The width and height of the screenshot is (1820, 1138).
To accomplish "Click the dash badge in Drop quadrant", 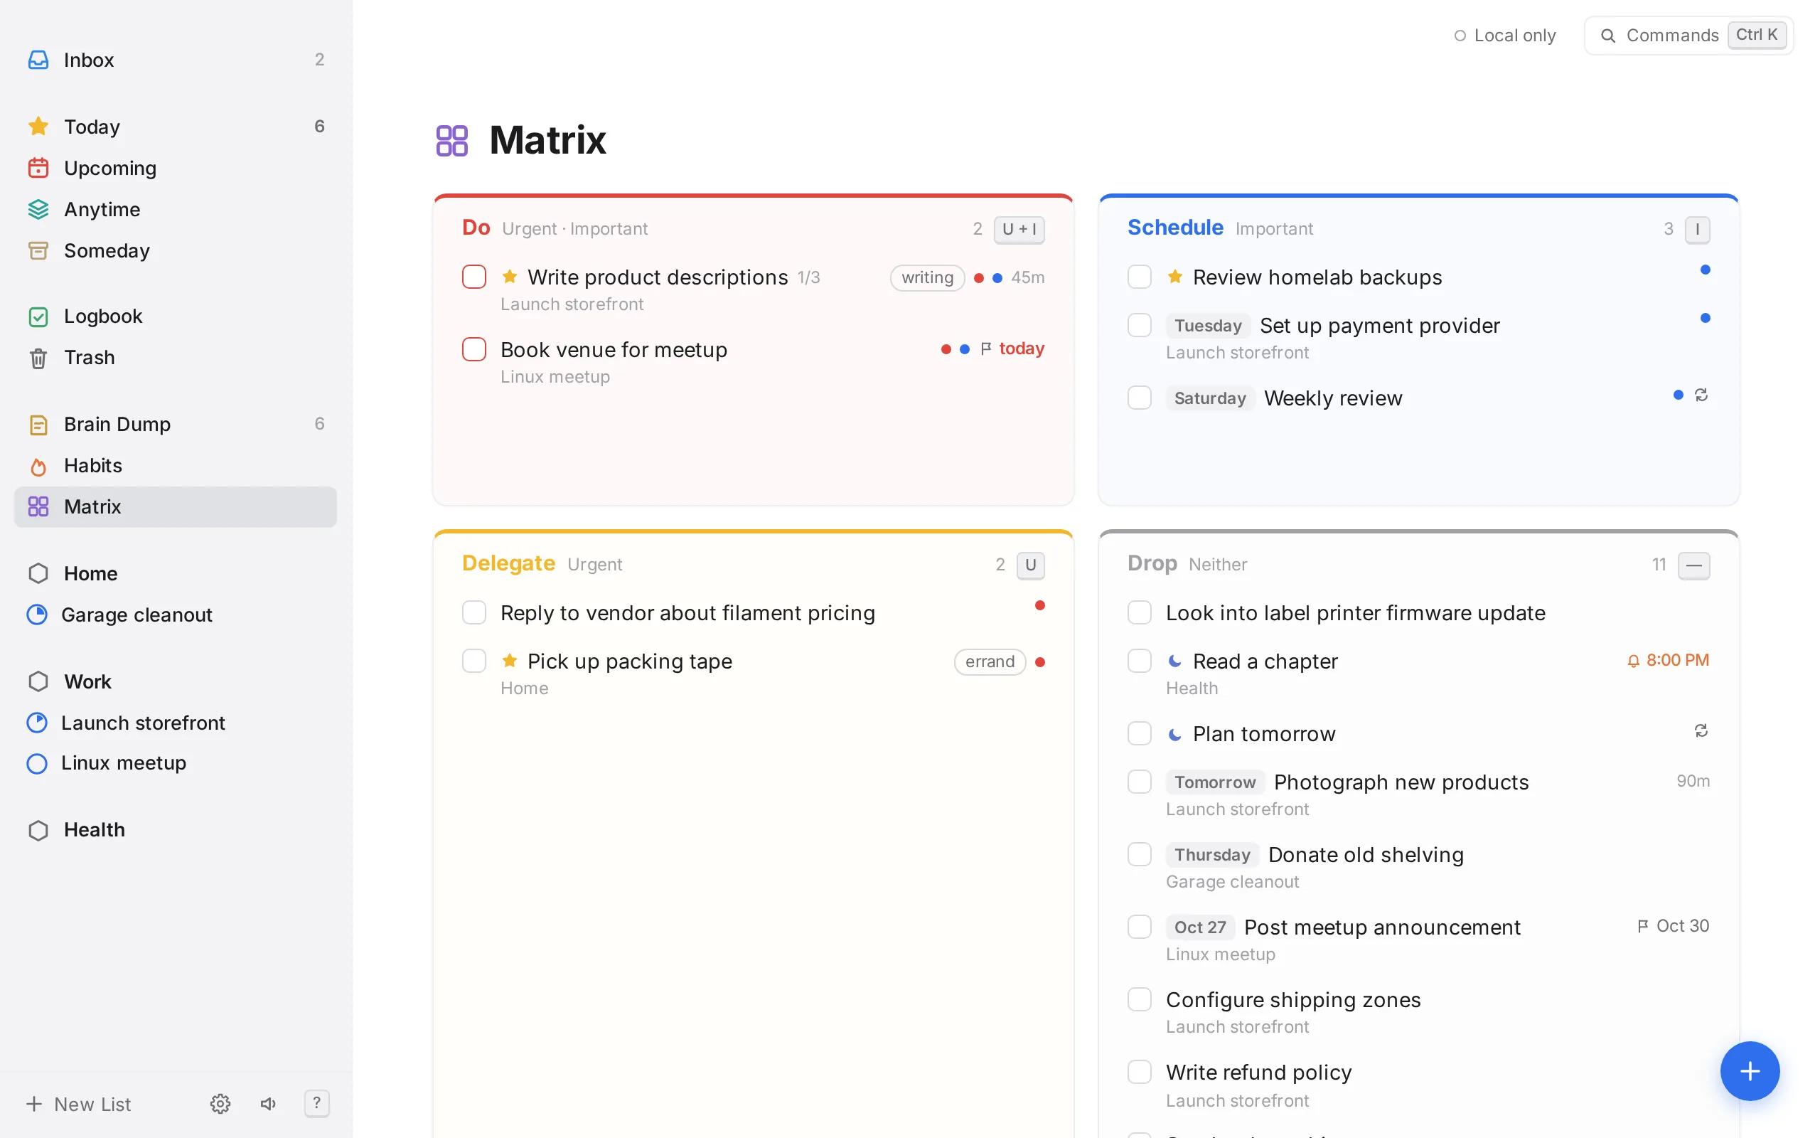I will pos(1694,565).
